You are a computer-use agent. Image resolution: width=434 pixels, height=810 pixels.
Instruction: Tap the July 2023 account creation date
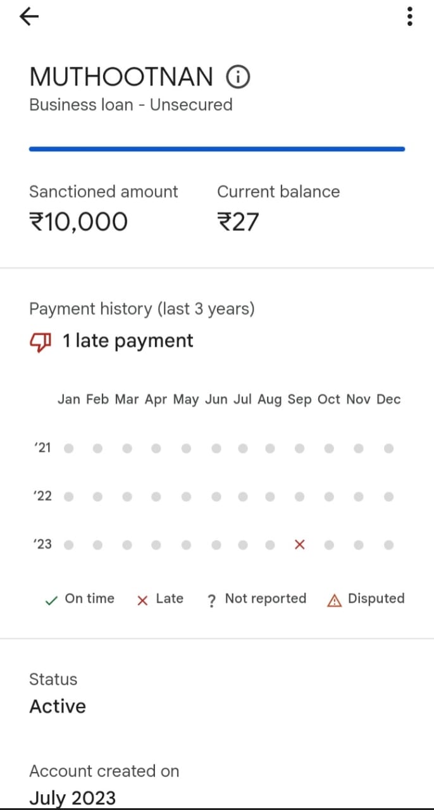click(x=73, y=797)
